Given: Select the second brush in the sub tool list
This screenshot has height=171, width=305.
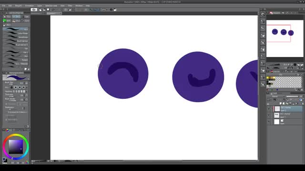Looking at the screenshot, I should 16,33.
